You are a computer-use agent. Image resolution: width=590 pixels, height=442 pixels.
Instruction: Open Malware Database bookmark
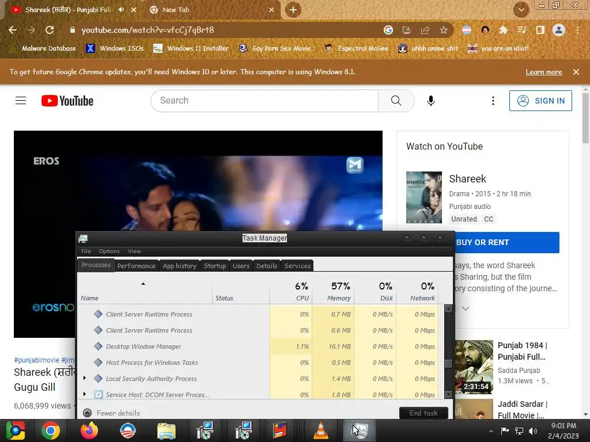pos(44,48)
